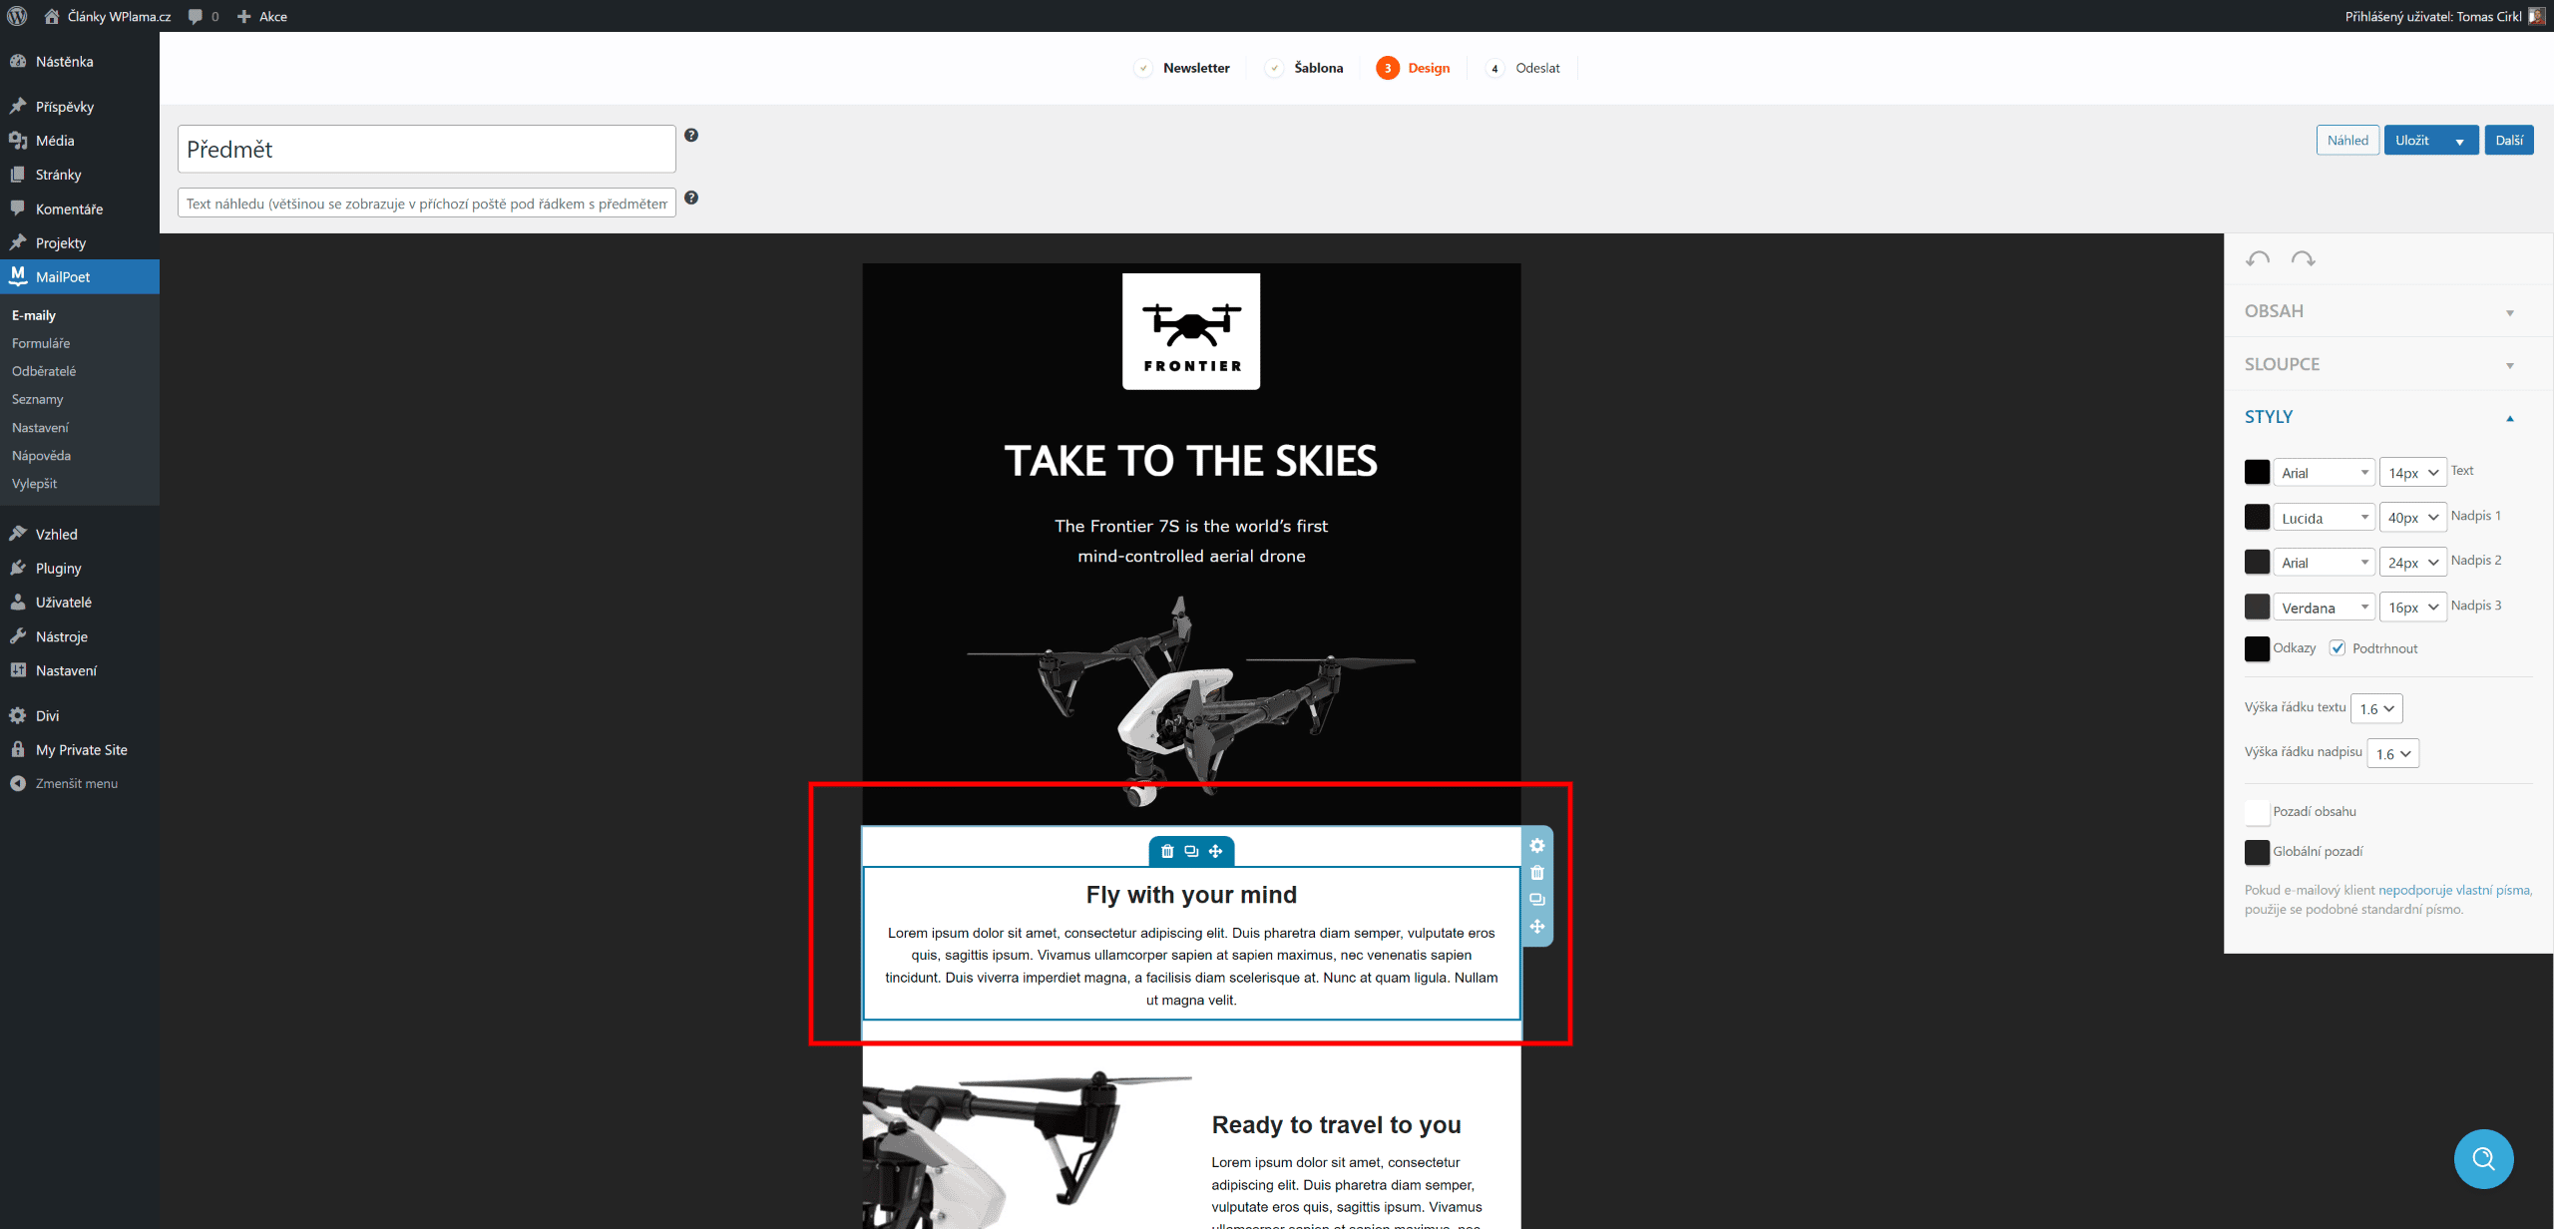This screenshot has height=1229, width=2554.
Task: Open the Globální pozadí color swatch
Action: pos(2257,852)
